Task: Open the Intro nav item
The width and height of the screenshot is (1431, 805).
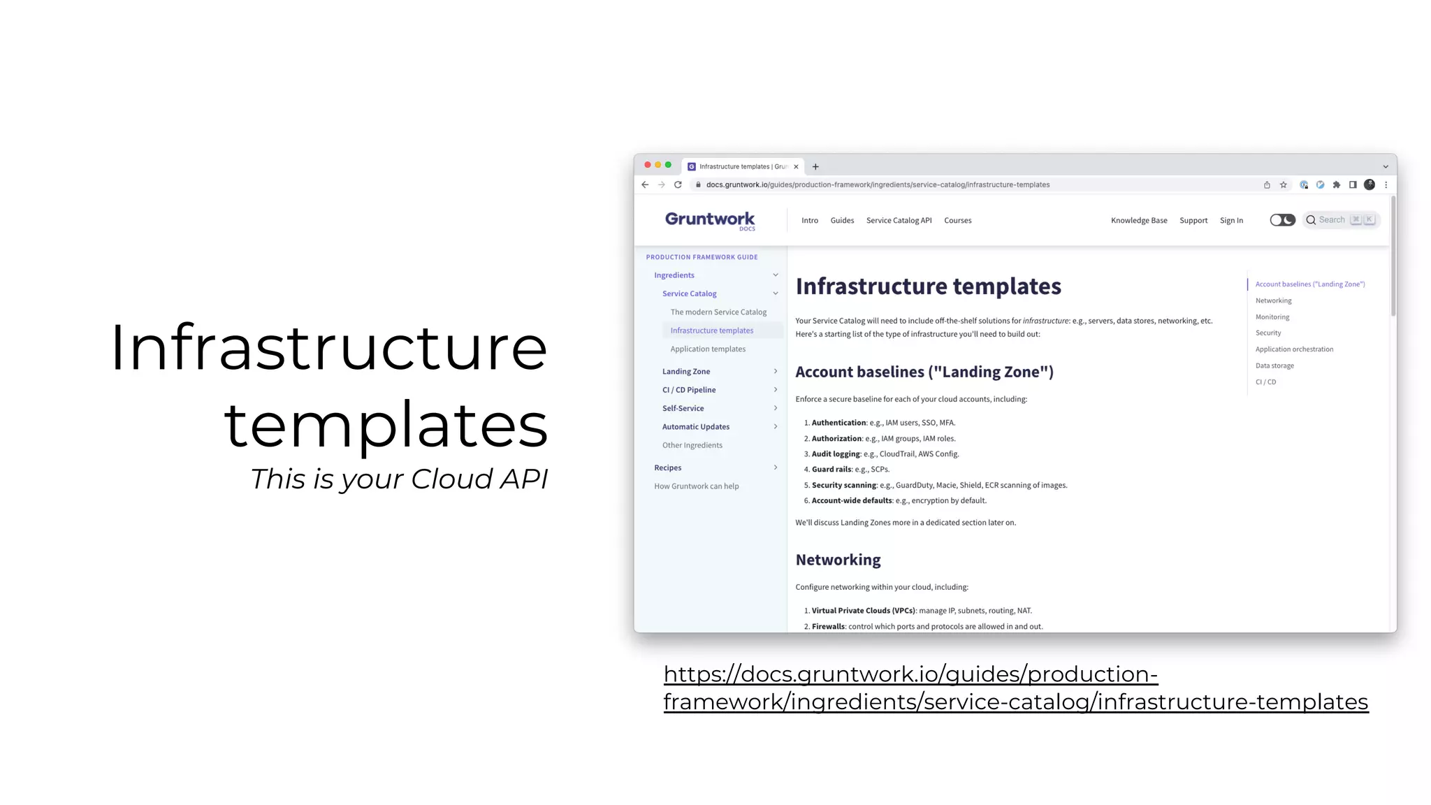Action: [x=809, y=220]
